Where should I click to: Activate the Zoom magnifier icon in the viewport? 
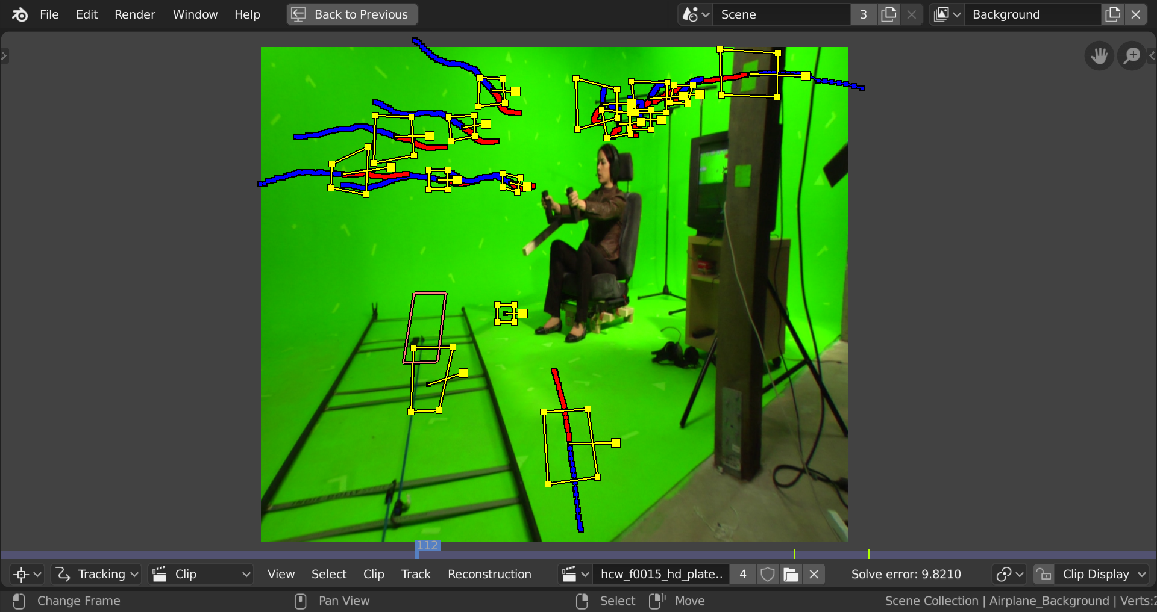tap(1132, 55)
